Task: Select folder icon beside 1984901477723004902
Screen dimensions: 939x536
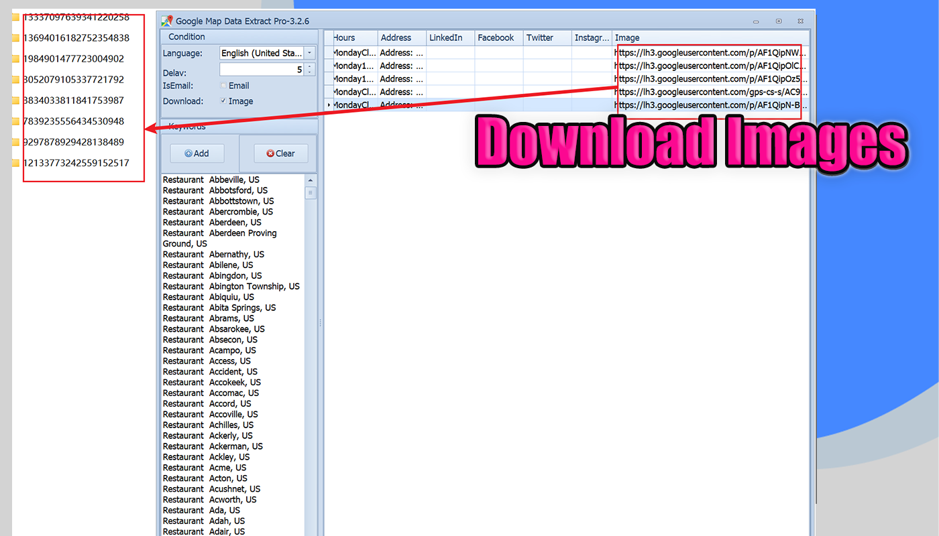Action: point(17,59)
